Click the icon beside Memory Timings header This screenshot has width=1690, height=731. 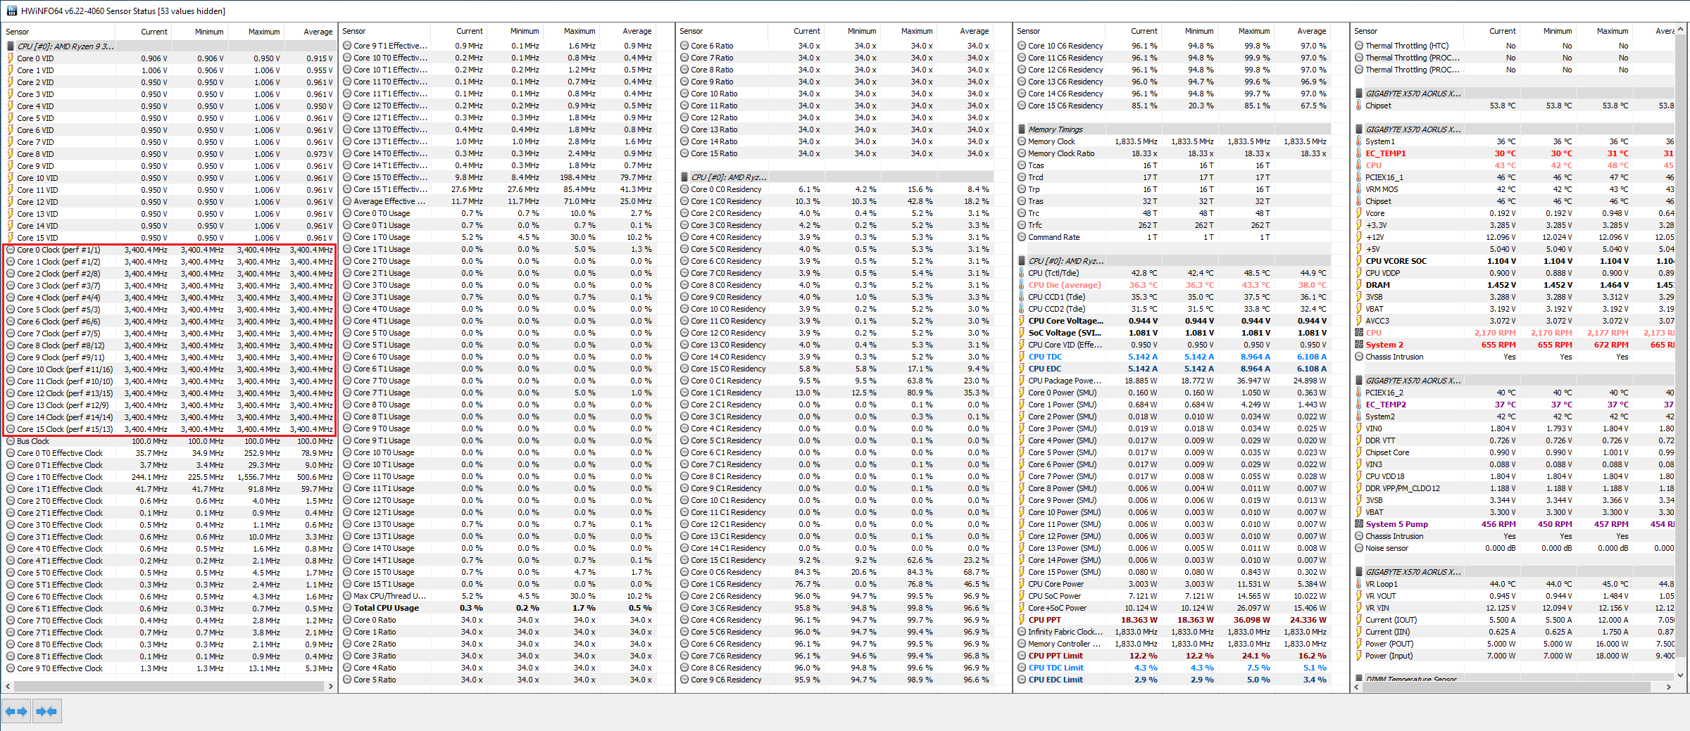(1022, 129)
